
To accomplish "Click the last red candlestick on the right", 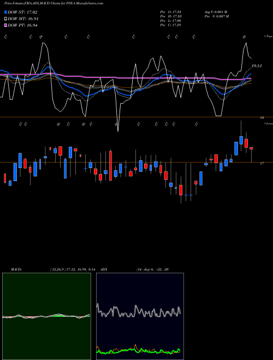I will [251, 148].
